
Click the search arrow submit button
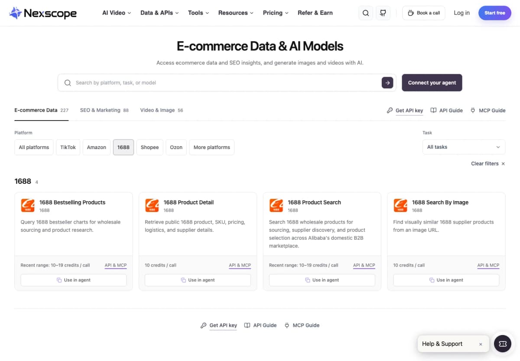click(x=387, y=83)
